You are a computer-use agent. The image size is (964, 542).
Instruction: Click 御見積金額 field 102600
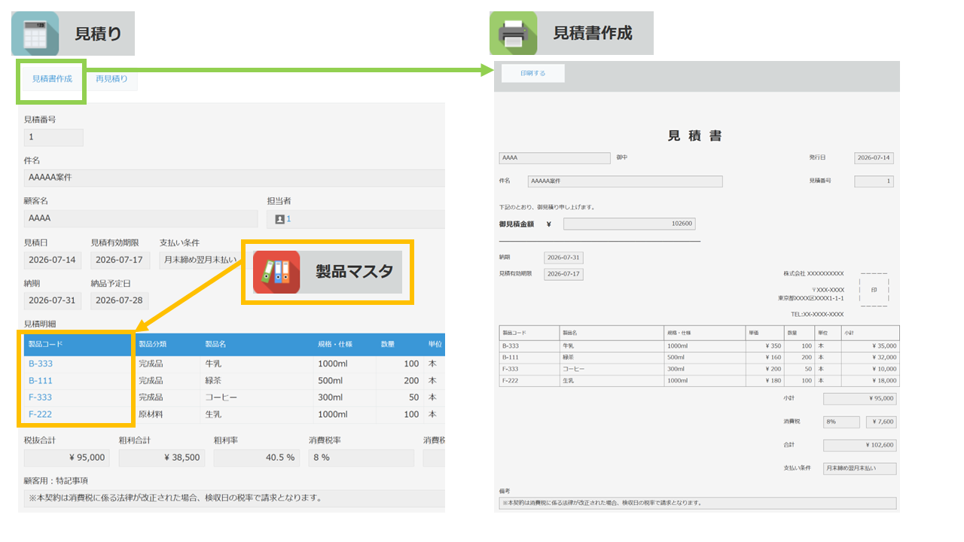point(630,224)
